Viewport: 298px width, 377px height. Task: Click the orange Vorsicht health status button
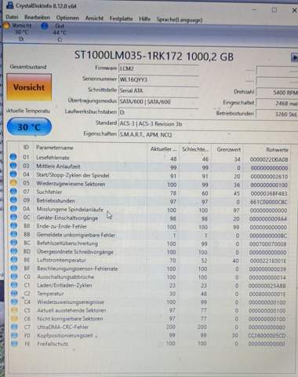tap(29, 87)
